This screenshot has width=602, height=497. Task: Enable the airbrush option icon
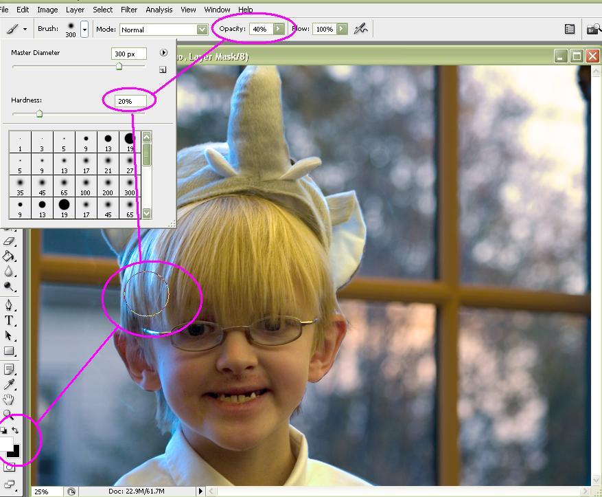pos(360,29)
